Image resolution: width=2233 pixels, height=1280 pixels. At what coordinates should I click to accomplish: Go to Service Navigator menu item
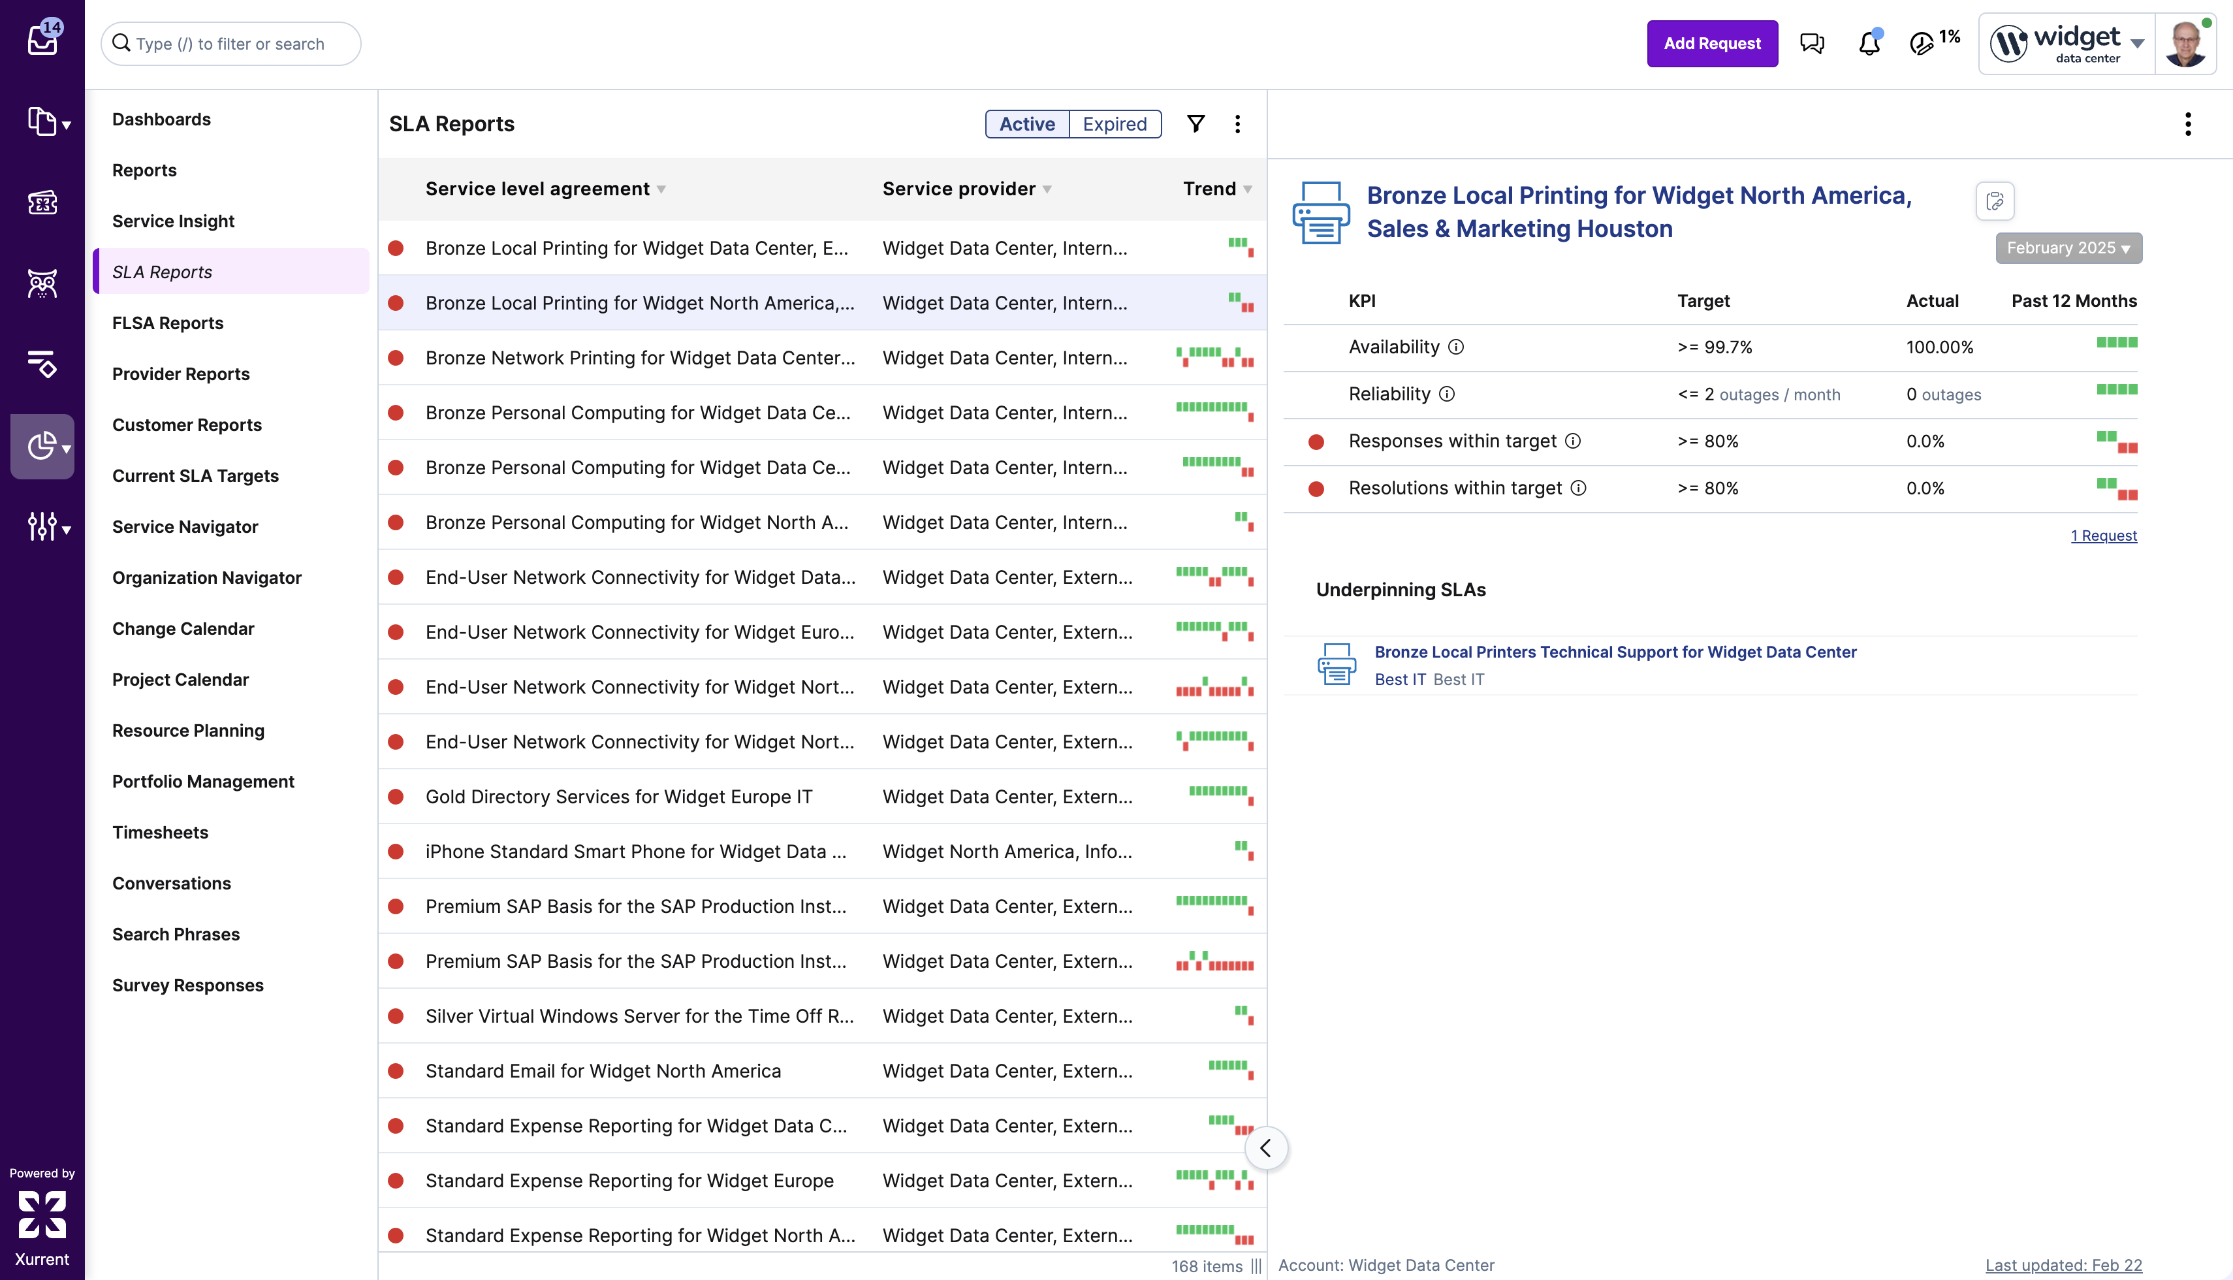point(185,526)
